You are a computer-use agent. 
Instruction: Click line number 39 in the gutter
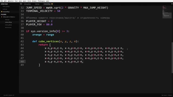22,31
